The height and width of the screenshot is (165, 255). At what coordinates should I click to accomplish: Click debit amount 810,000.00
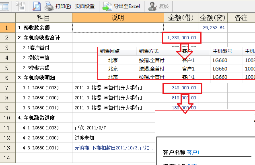coord(184,98)
